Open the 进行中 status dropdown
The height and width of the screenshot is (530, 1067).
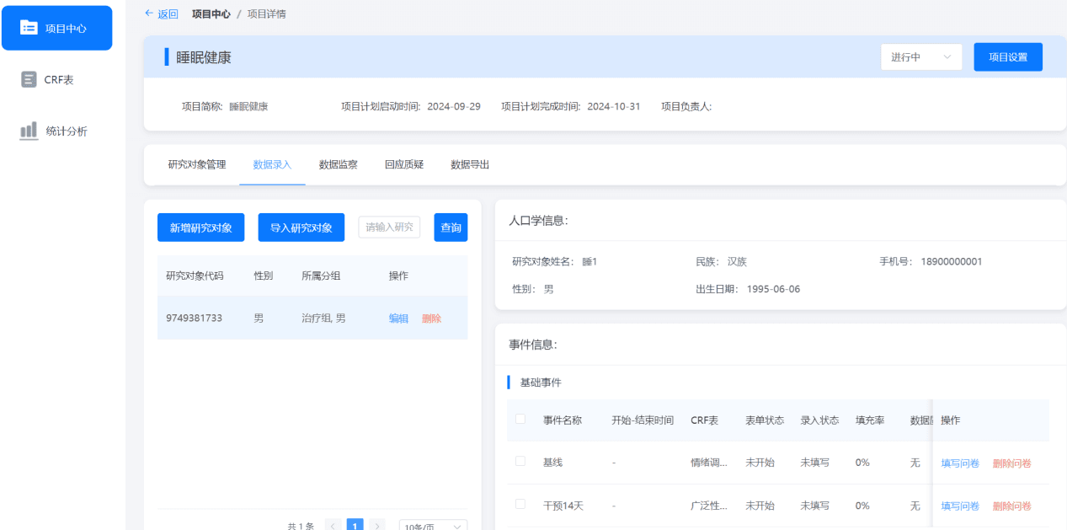[x=921, y=56]
